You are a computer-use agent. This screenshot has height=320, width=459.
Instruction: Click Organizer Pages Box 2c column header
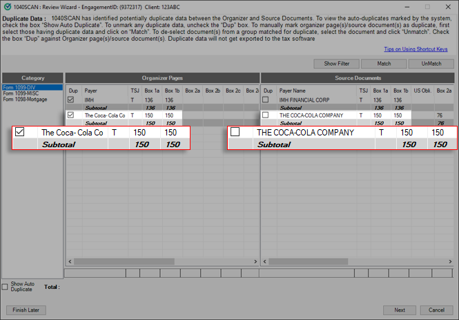pos(233,91)
